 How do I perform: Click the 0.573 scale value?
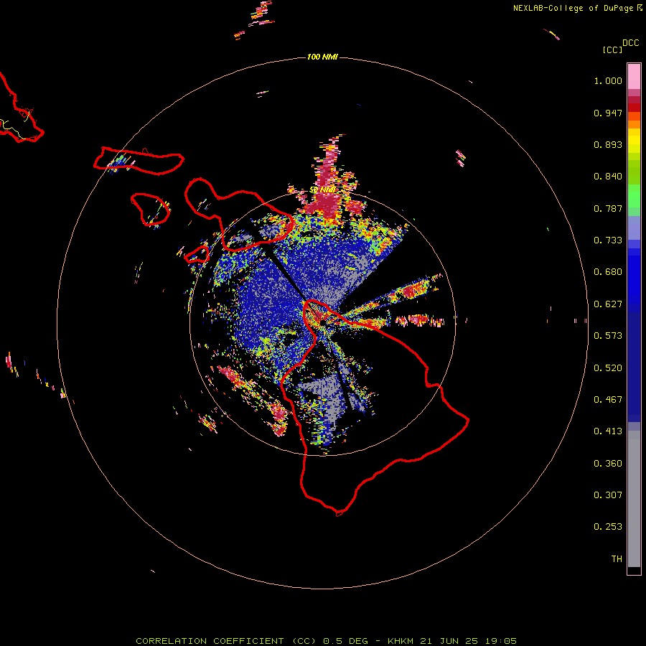pos(608,336)
